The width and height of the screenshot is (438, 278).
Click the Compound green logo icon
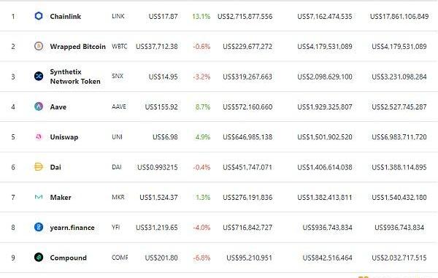[x=39, y=257]
